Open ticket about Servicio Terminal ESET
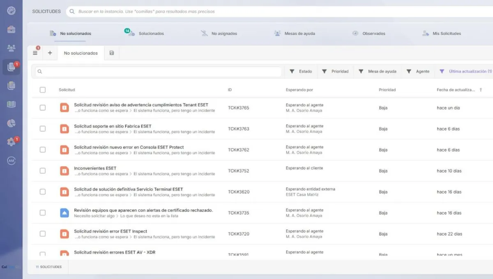The height and width of the screenshot is (279, 493). coord(129,189)
